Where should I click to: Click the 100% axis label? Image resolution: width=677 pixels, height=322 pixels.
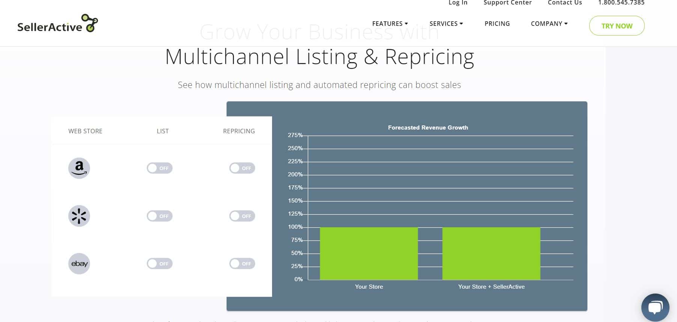coord(295,227)
